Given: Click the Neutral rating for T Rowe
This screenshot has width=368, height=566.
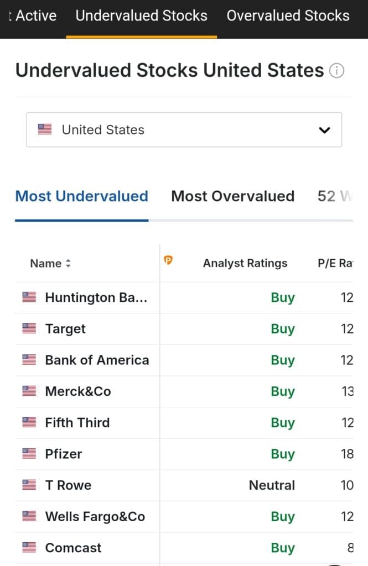Looking at the screenshot, I should tap(272, 485).
